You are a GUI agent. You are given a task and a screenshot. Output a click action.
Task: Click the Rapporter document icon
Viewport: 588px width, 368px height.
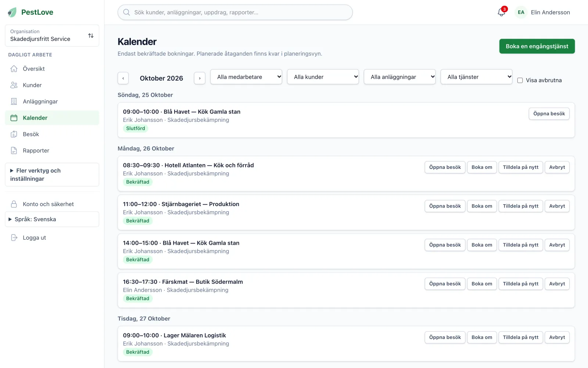[14, 151]
